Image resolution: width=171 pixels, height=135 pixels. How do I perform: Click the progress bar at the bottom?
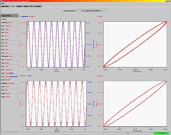pyautogui.click(x=128, y=133)
